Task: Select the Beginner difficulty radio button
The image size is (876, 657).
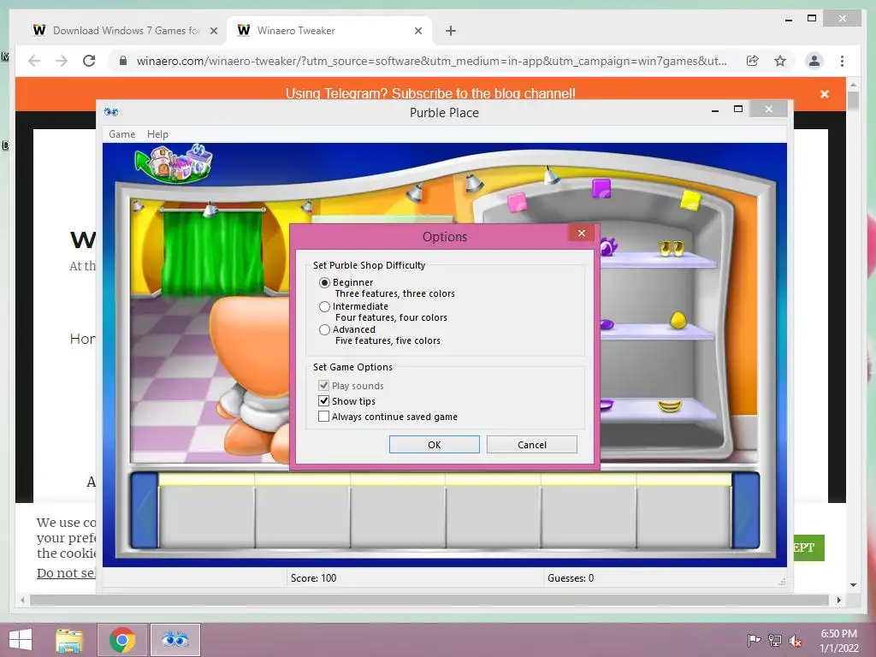Action: tap(324, 282)
